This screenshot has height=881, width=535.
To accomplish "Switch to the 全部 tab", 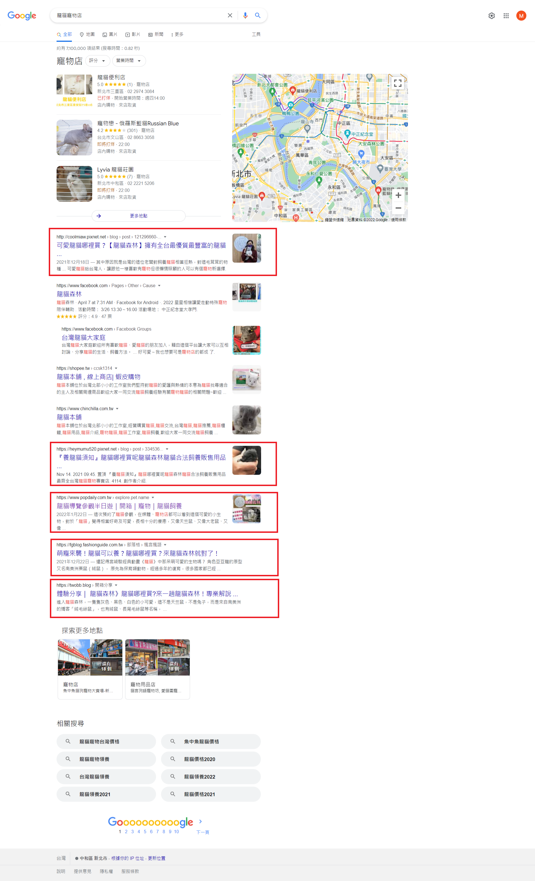I will point(64,35).
